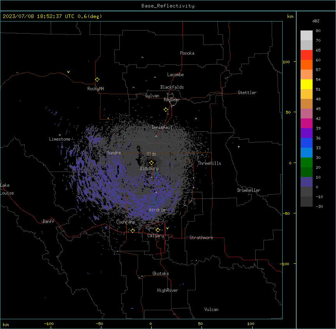Click the Cochrane town label
The image size is (336, 329).
[126, 222]
